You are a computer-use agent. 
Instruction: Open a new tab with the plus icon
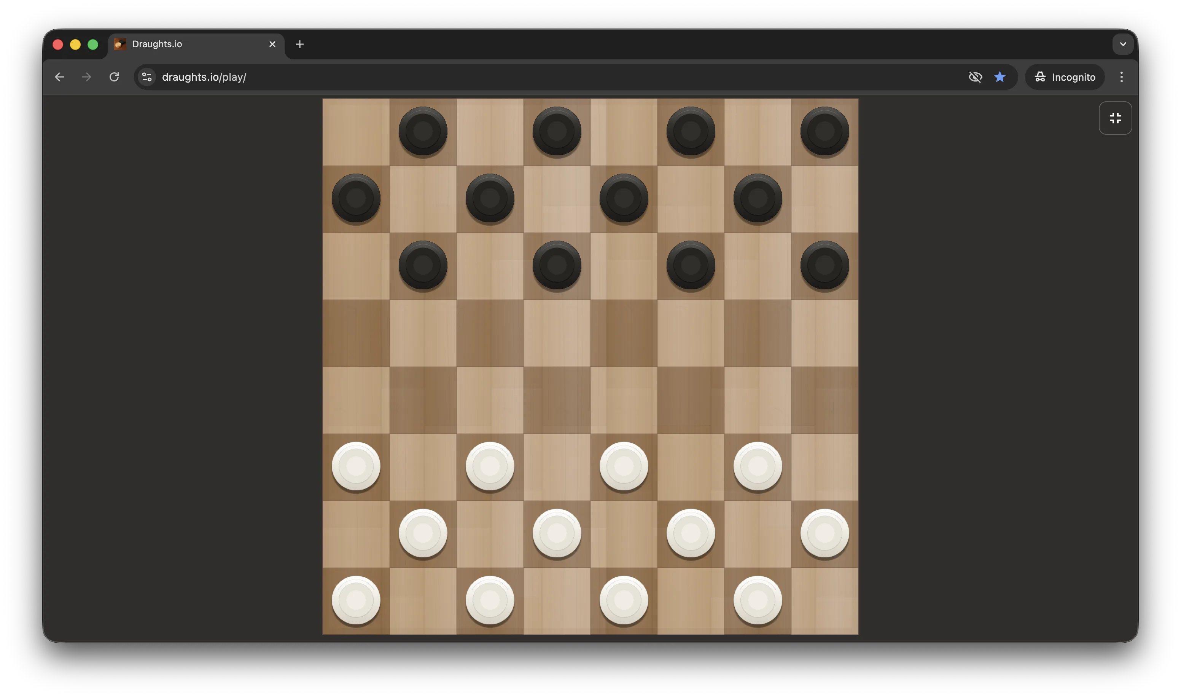pyautogui.click(x=300, y=44)
